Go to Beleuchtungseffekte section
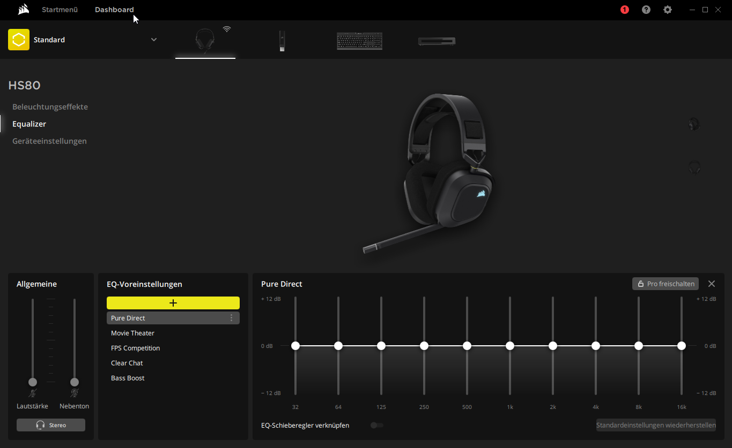 tap(50, 107)
